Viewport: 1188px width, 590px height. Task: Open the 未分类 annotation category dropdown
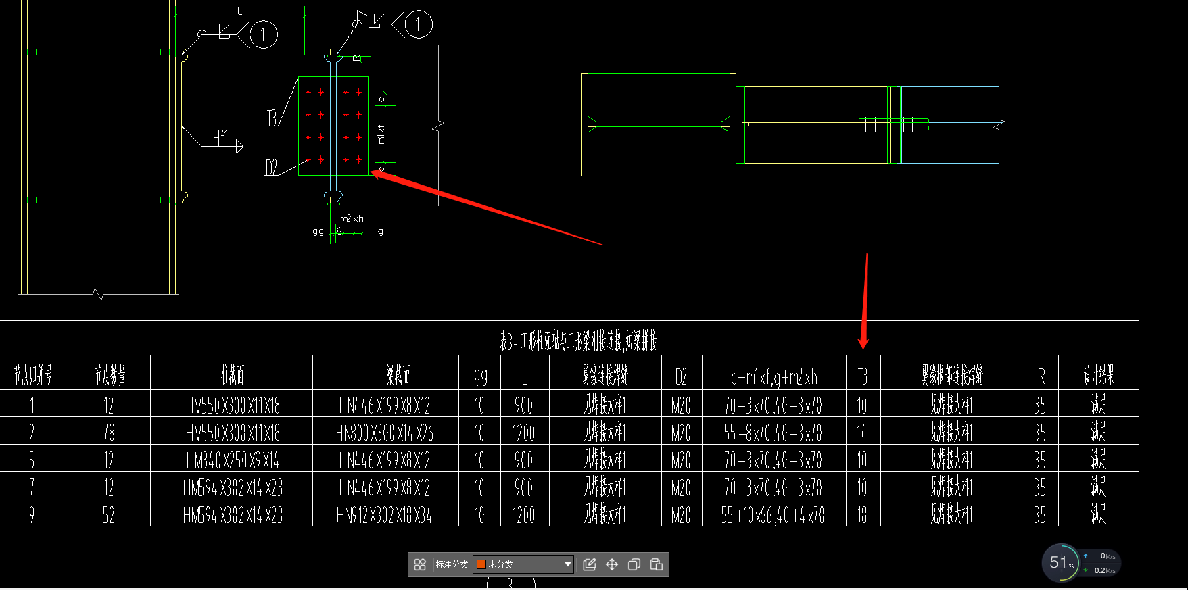tap(524, 564)
